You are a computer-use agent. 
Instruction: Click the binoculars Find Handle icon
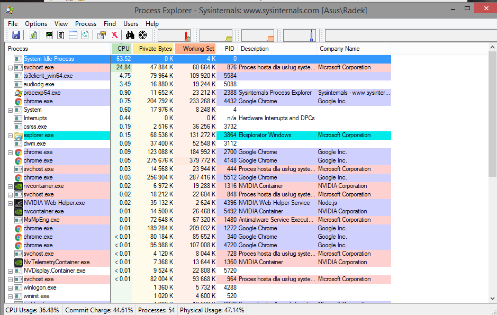pyautogui.click(x=130, y=35)
